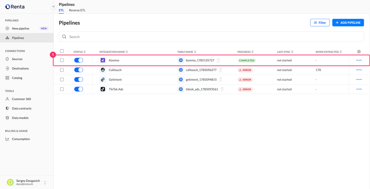Copy table name getintent_1785094815
This screenshot has width=370, height=189.
pos(221,80)
